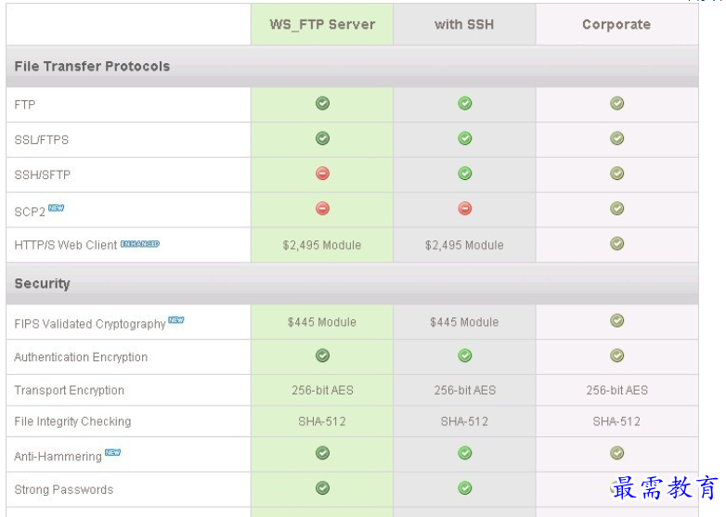Click Authentication Encryption check under WS_FTP Server
The width and height of the screenshot is (726, 517).
tap(322, 355)
